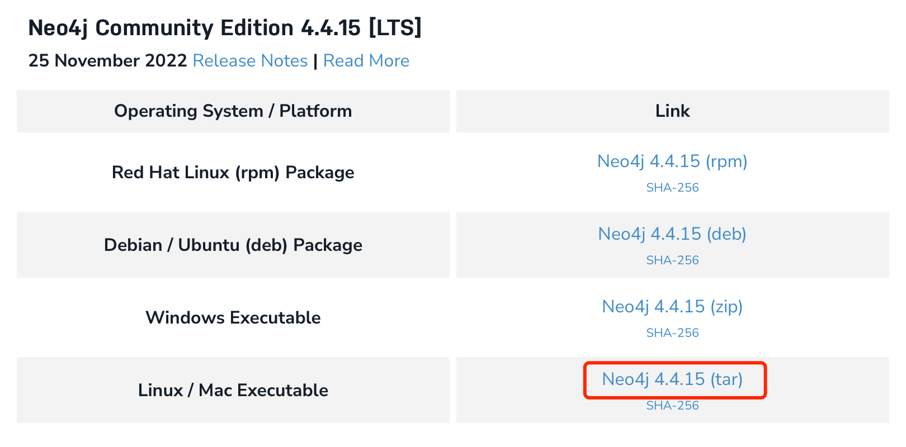Viewport: 906px width, 447px height.
Task: Select the Neo4j Community Edition 4.4.15 heading
Action: pos(226,28)
